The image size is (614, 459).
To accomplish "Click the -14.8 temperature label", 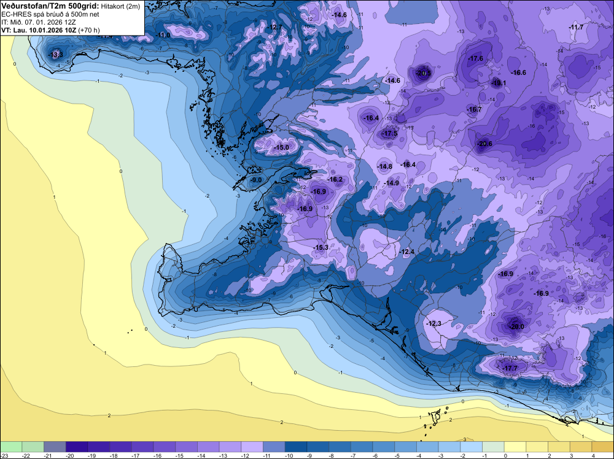I will (384, 166).
